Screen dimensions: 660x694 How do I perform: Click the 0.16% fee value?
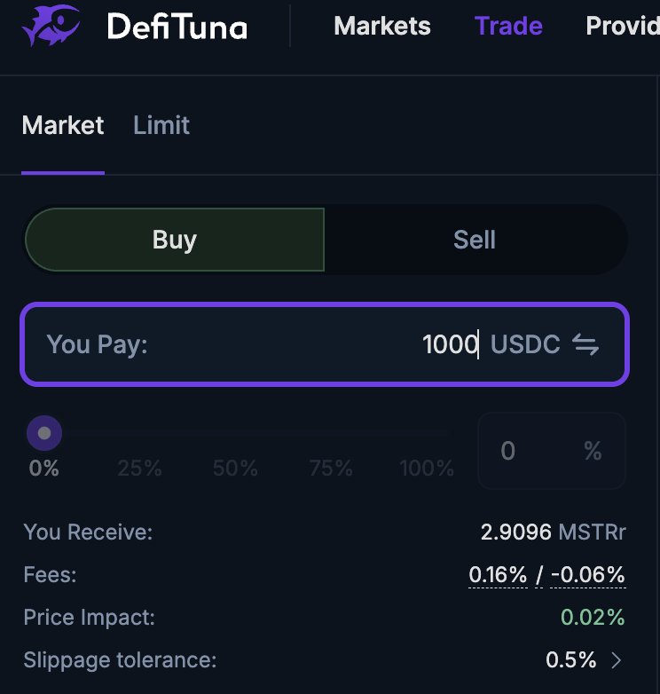tap(498, 575)
